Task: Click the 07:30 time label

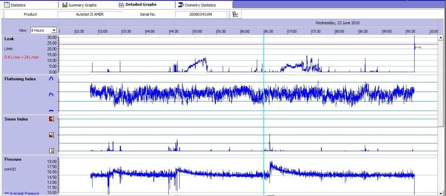Action: (316, 31)
